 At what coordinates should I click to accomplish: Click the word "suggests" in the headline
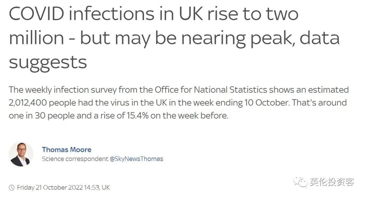(x=48, y=63)
